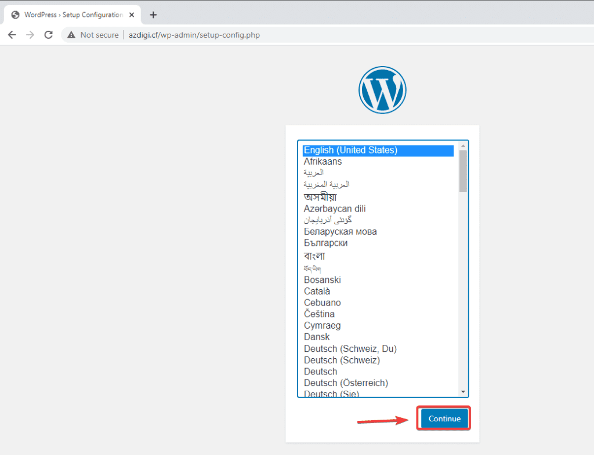Image resolution: width=594 pixels, height=455 pixels.
Task: Select Azərbaycan dili in the list
Action: 335,209
